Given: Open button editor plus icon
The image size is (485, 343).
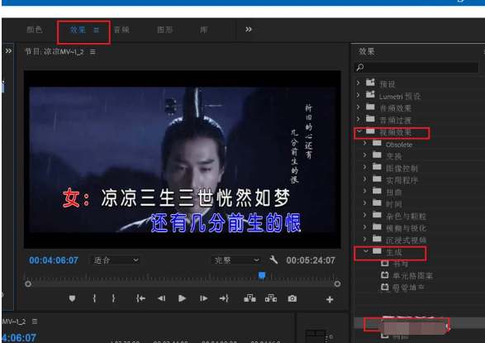Looking at the screenshot, I should click(x=330, y=299).
